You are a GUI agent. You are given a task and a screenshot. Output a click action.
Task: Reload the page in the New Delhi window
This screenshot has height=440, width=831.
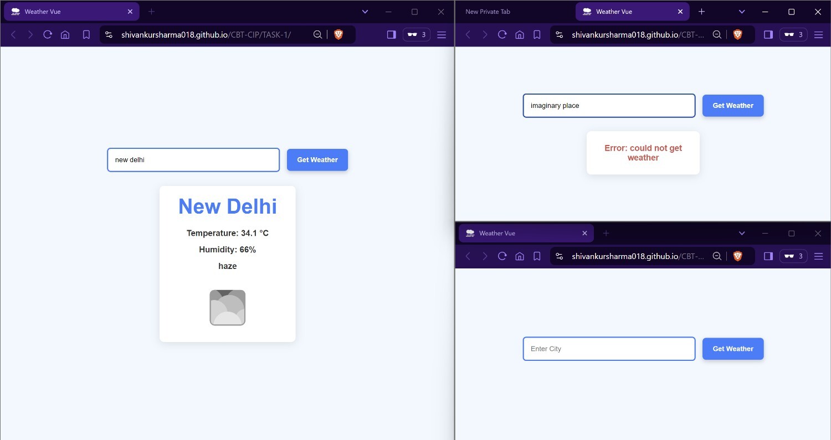click(48, 35)
